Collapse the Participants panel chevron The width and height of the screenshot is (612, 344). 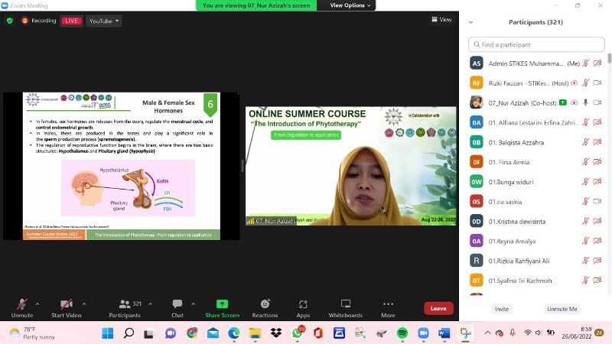pyautogui.click(x=470, y=22)
